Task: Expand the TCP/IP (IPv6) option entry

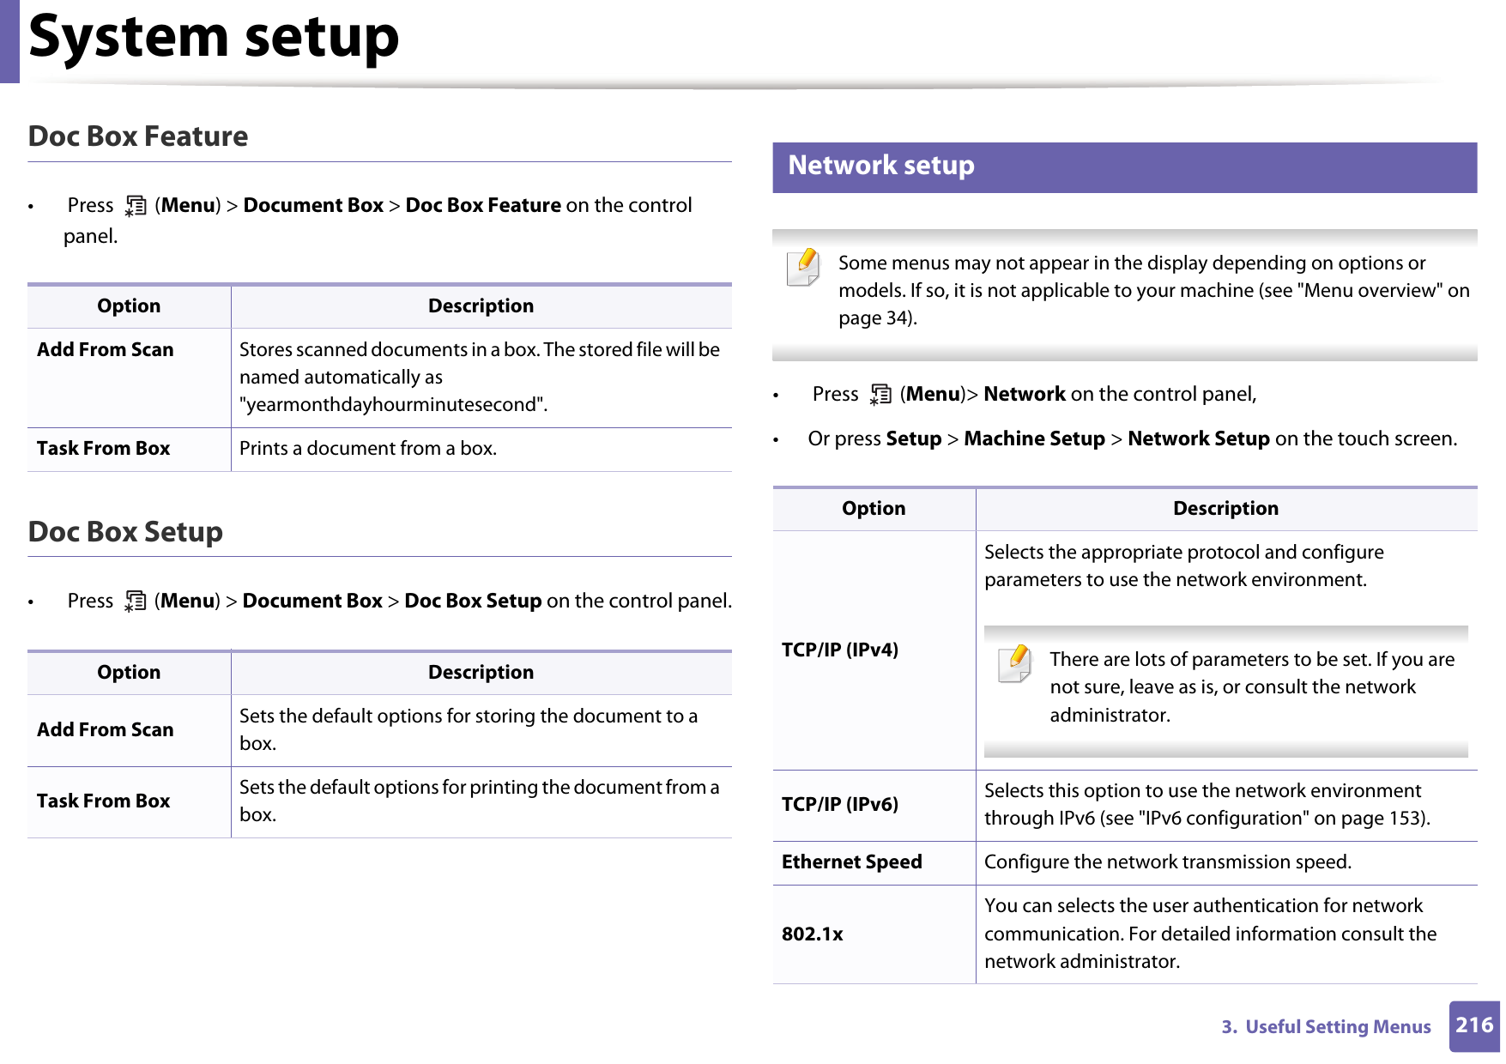Action: click(x=840, y=805)
